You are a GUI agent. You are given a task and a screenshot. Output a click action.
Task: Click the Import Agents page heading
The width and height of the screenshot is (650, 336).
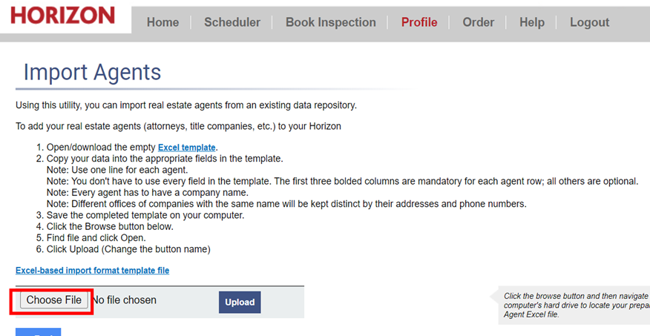pyautogui.click(x=93, y=72)
